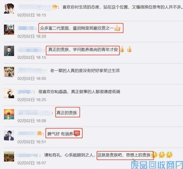
Task: Click the orange badge beside the 脾气好 commenter
Action: click(39, 133)
